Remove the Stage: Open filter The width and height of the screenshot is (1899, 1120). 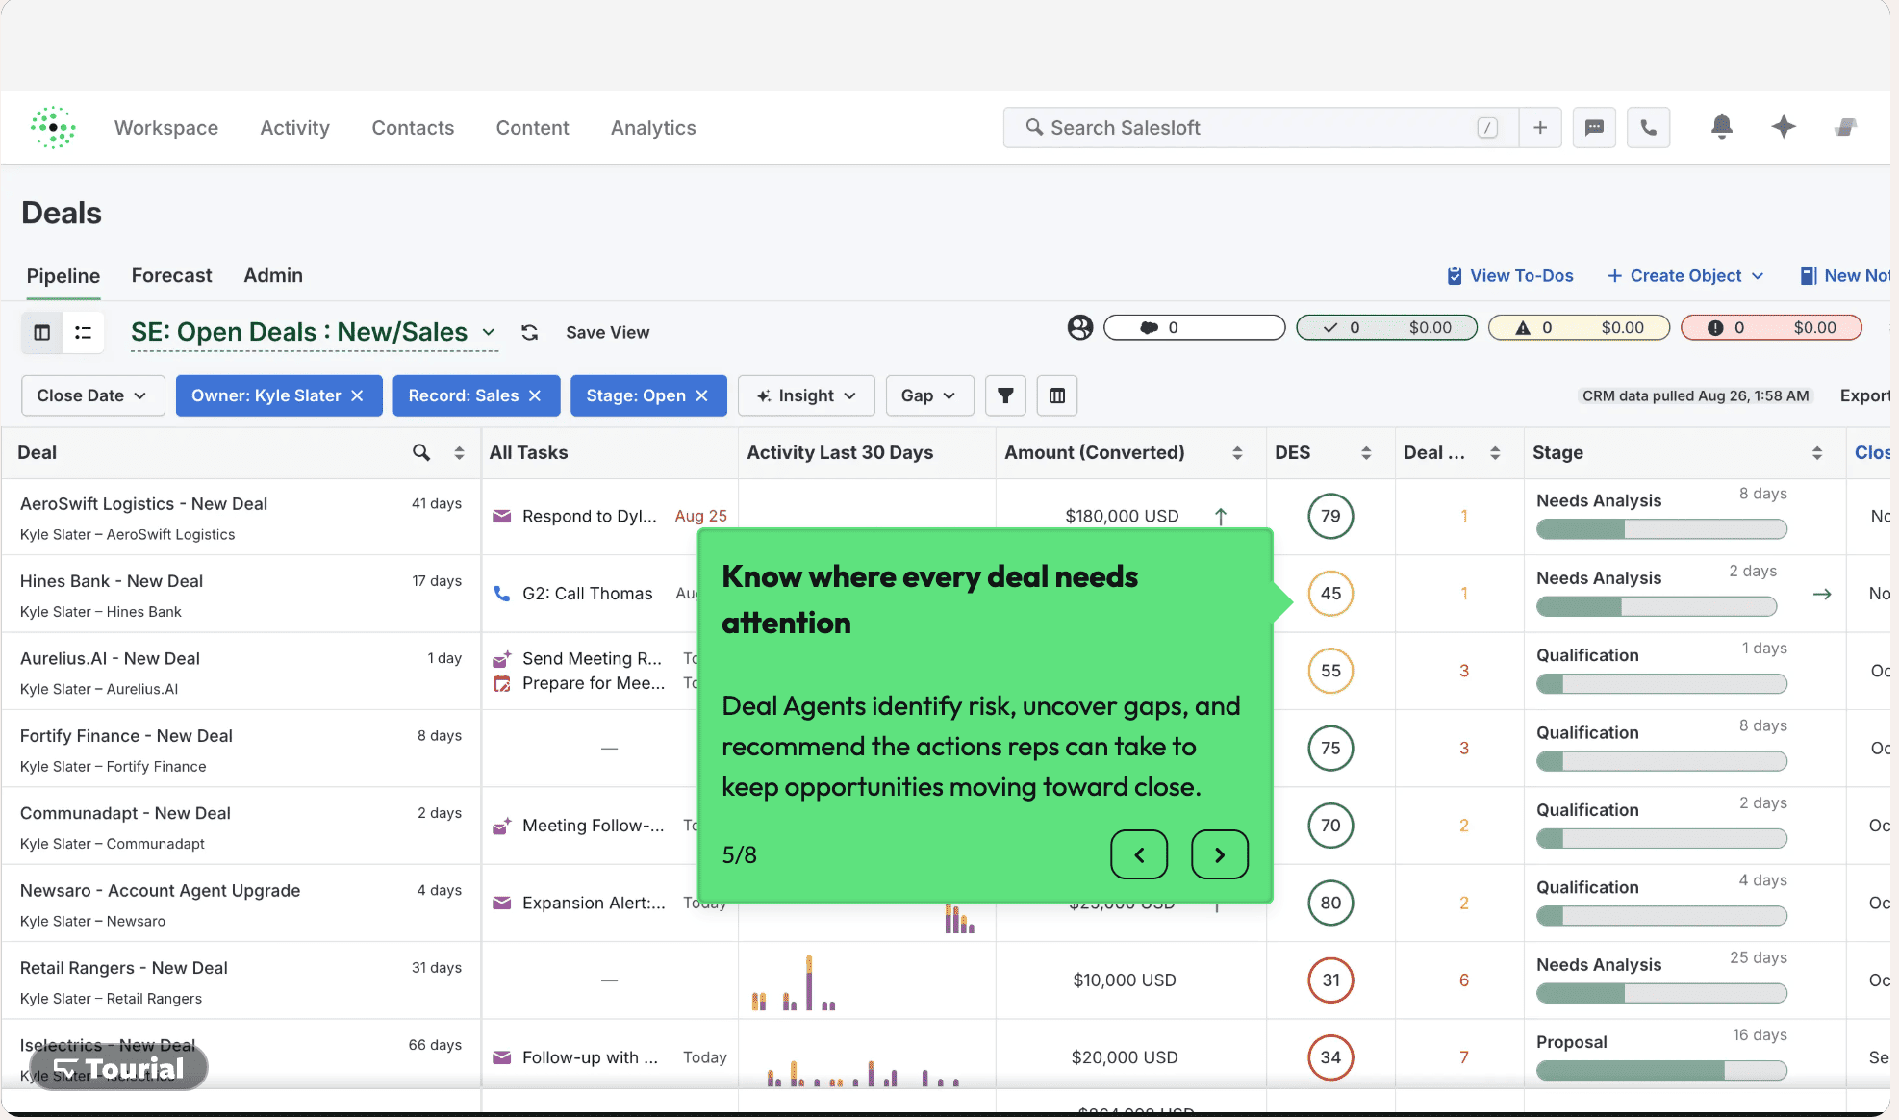coord(701,395)
